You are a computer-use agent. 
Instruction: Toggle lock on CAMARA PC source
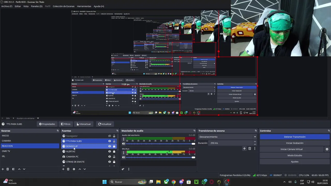(x=114, y=157)
